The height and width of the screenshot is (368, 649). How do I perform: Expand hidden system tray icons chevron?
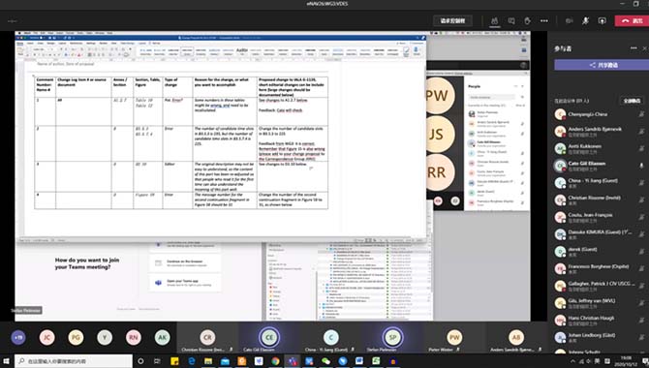(x=572, y=361)
